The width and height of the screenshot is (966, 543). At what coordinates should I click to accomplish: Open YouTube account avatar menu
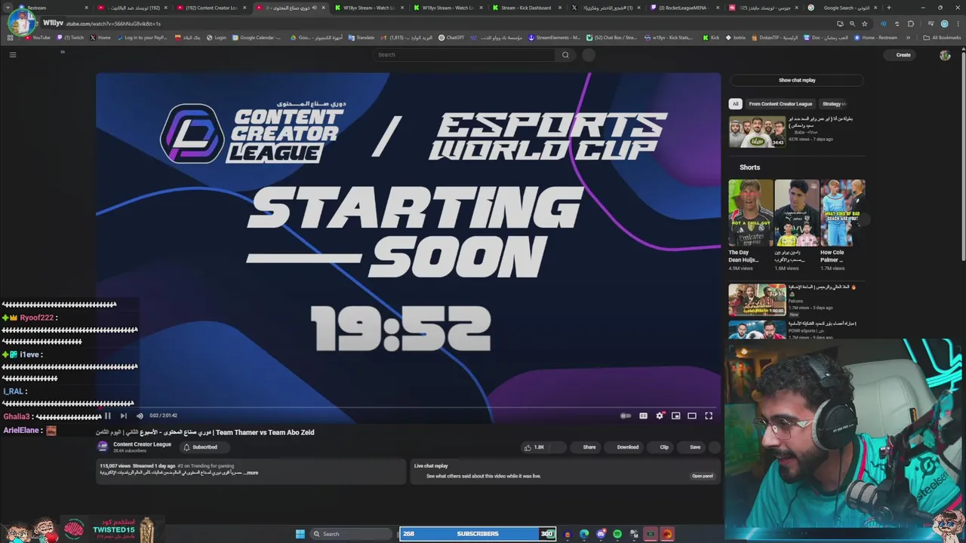click(945, 55)
